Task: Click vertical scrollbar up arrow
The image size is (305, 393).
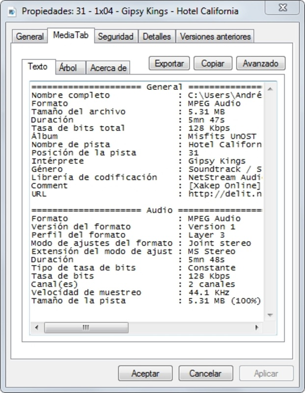Action: pos(270,89)
